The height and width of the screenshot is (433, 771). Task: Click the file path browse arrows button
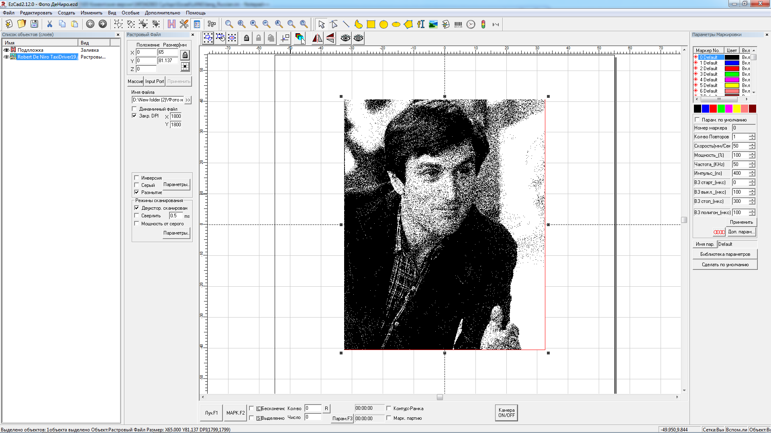[188, 100]
